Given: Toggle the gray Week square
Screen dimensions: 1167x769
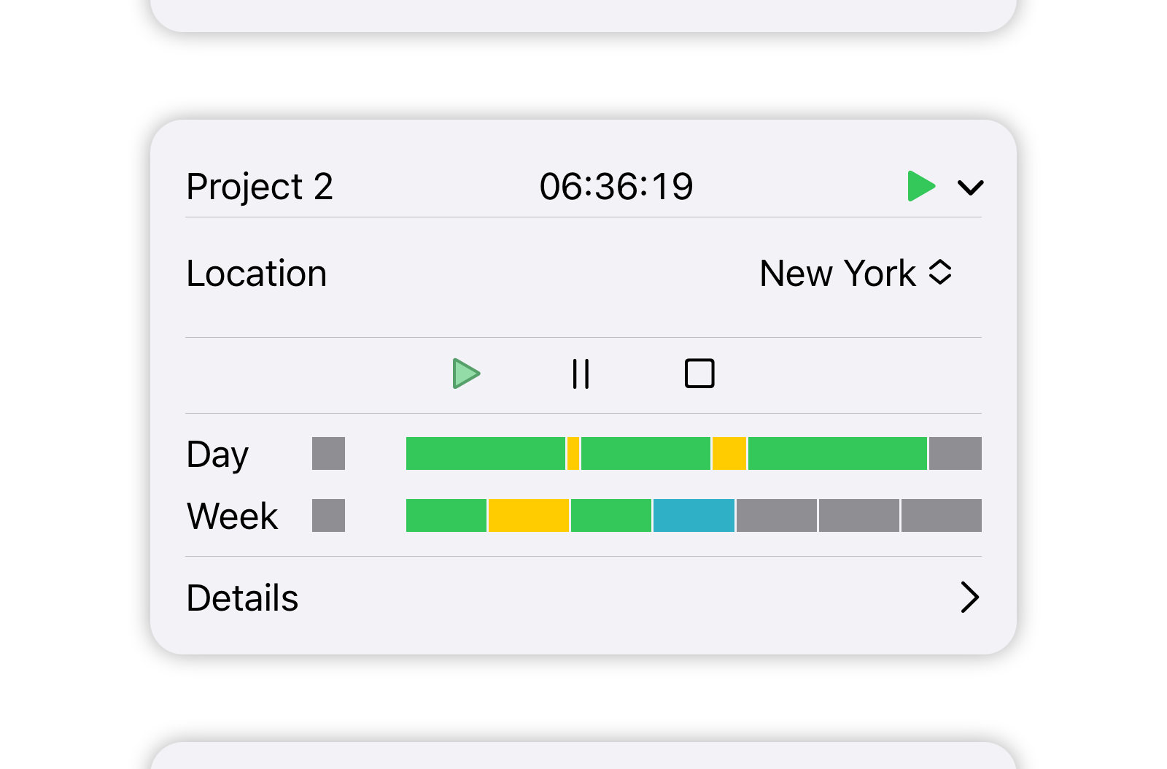Looking at the screenshot, I should (x=328, y=516).
